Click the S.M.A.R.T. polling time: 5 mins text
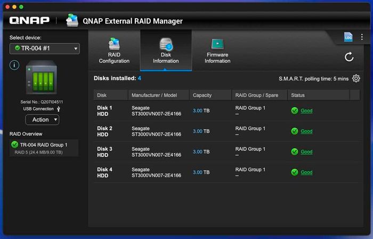Image resolution: width=373 pixels, height=239 pixels. coord(313,79)
